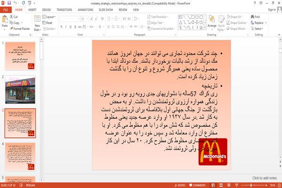Open the TRANSITIONS tab
This screenshot has width=282, height=188.
pyautogui.click(x=64, y=10)
